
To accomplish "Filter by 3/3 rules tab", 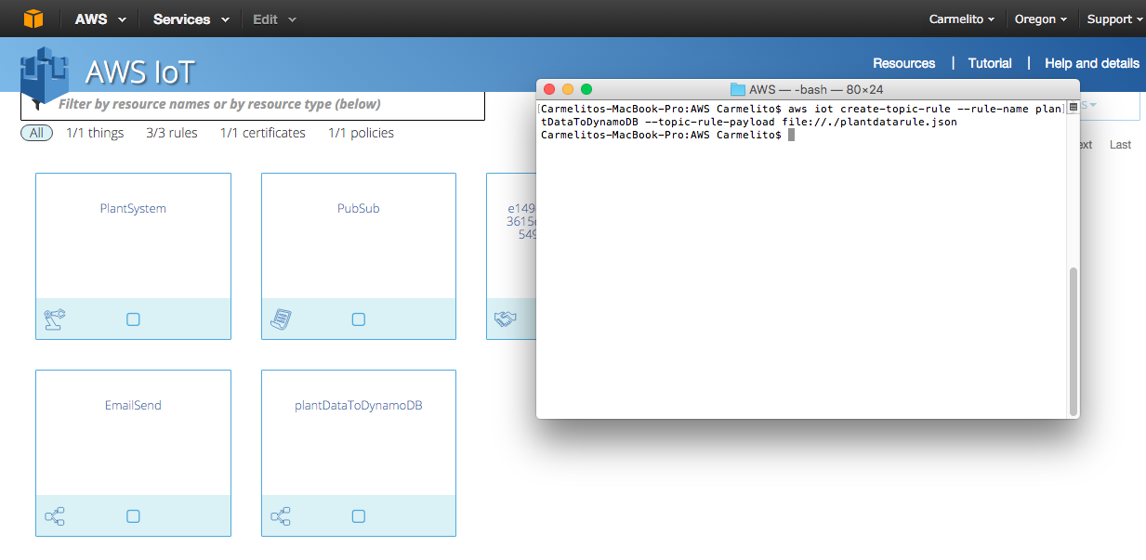I will point(172,133).
